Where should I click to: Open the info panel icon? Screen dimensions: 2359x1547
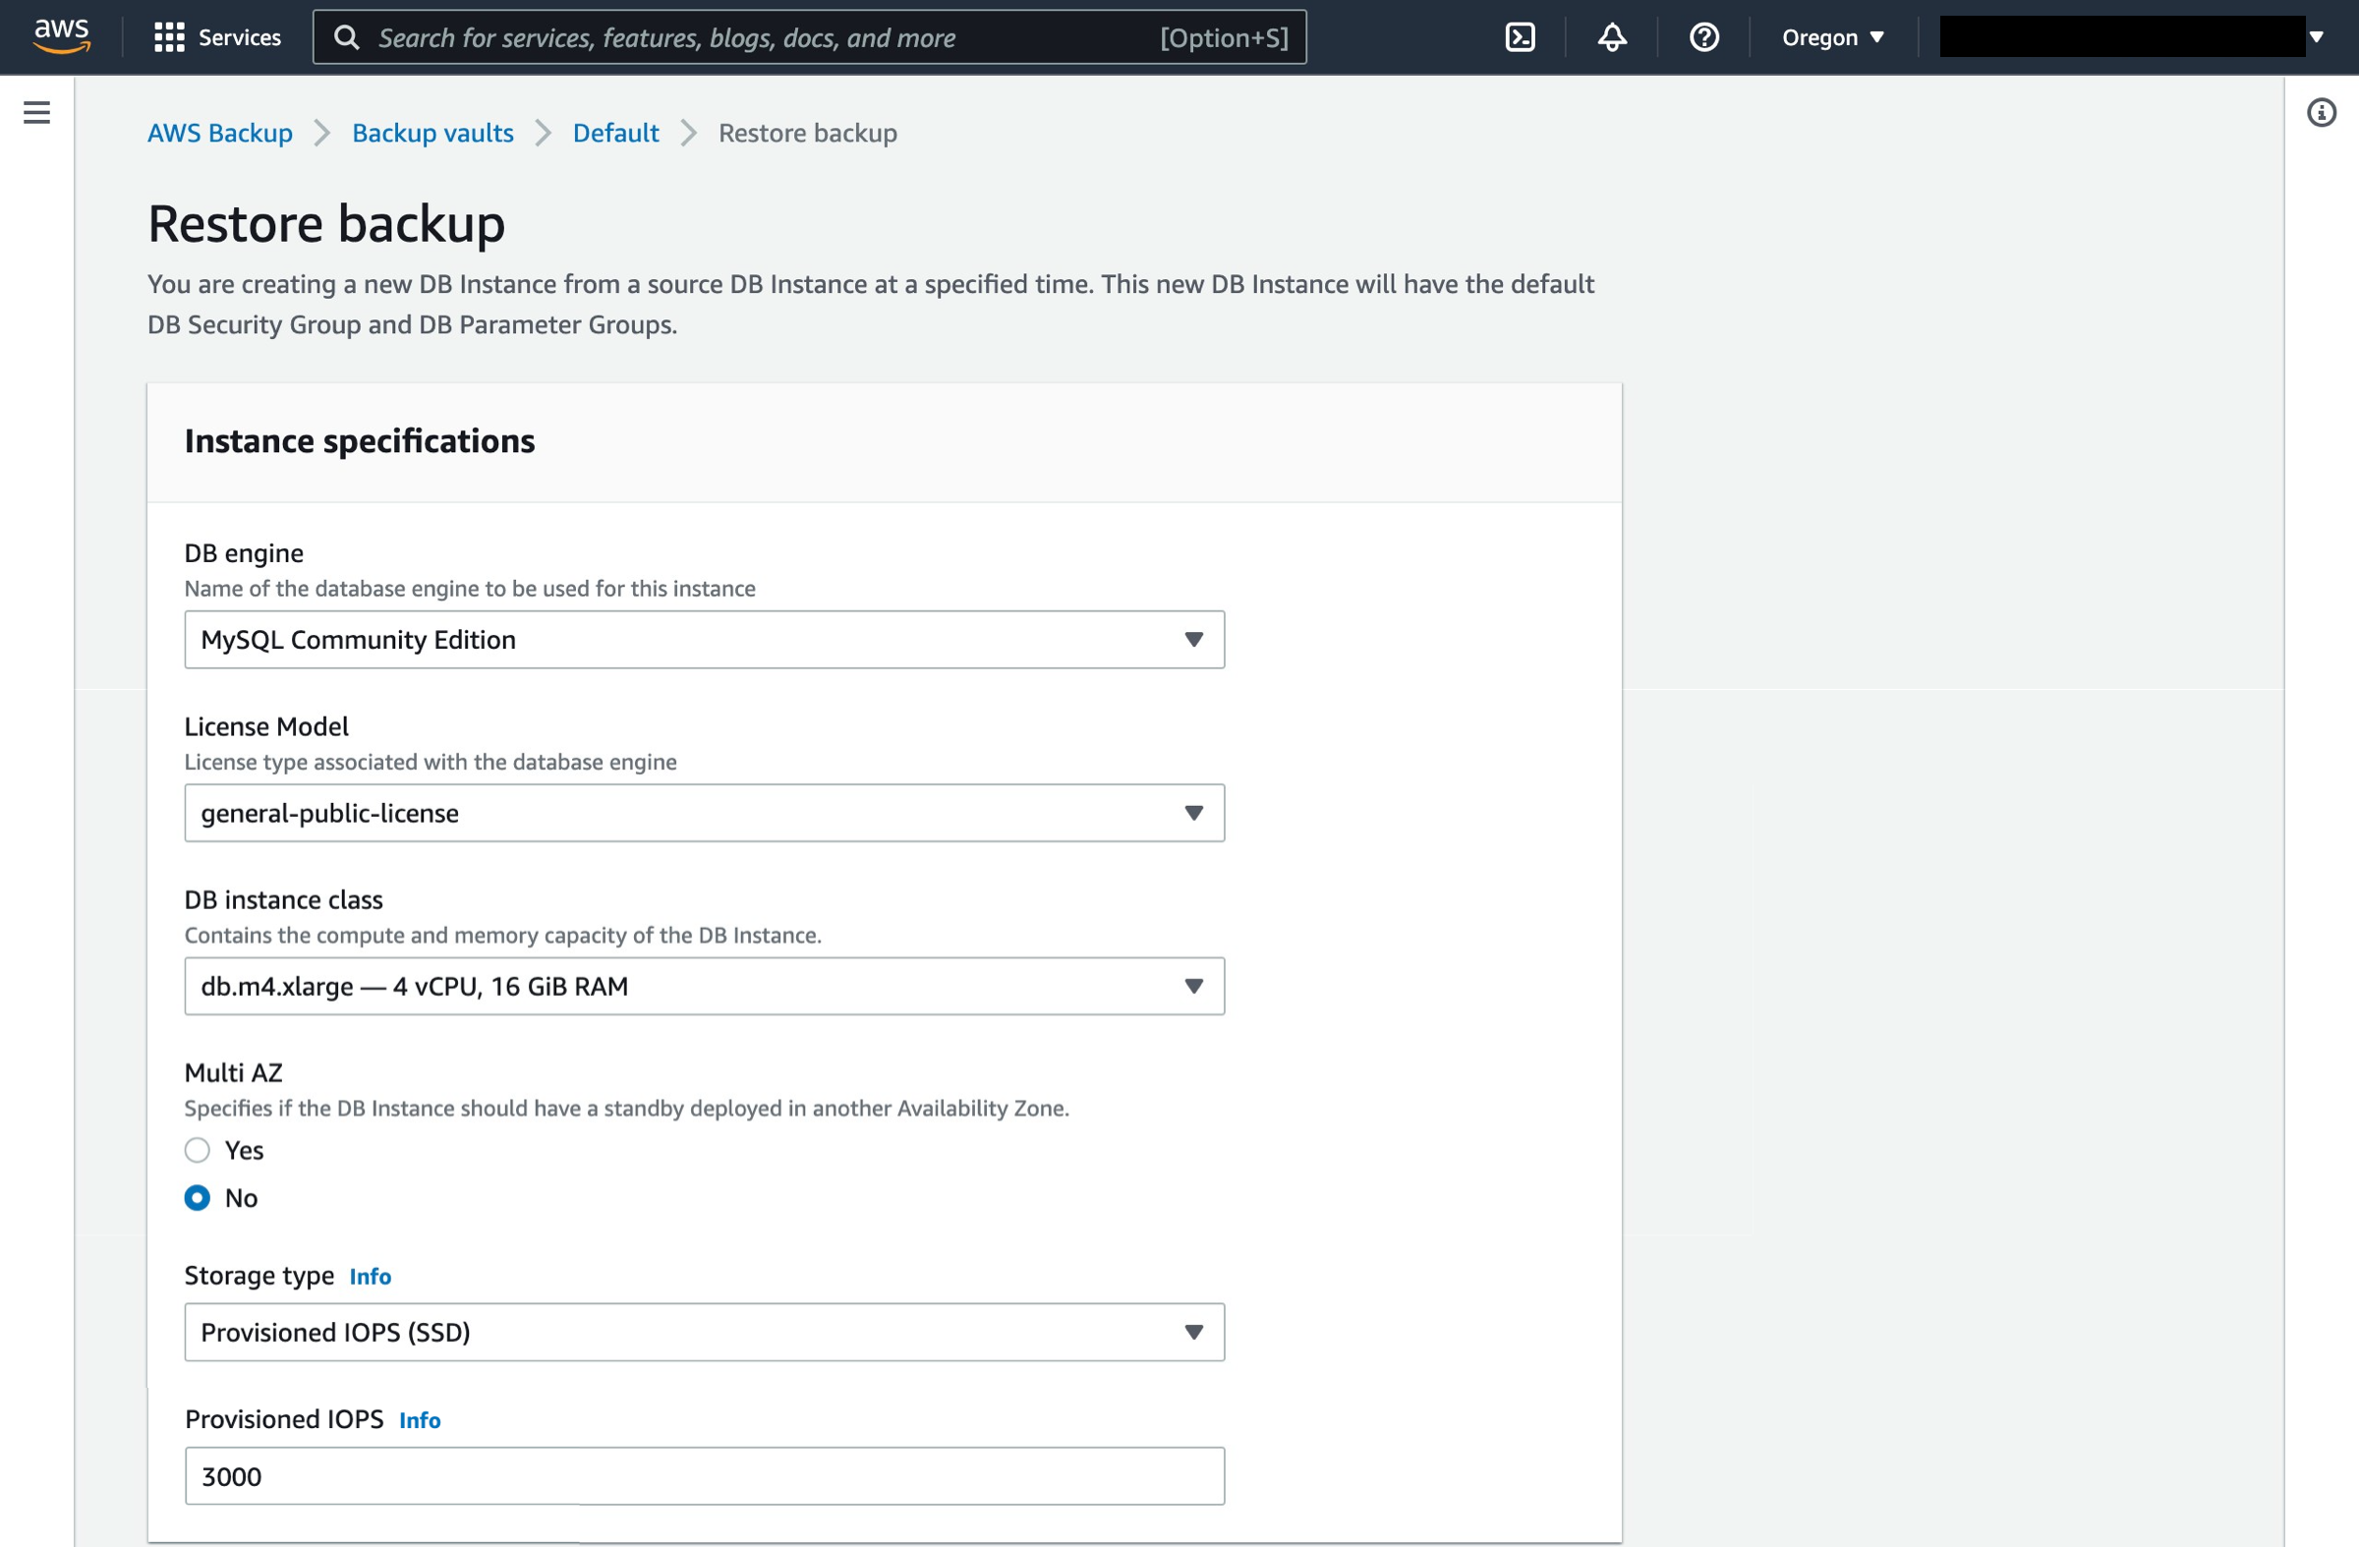2321,112
